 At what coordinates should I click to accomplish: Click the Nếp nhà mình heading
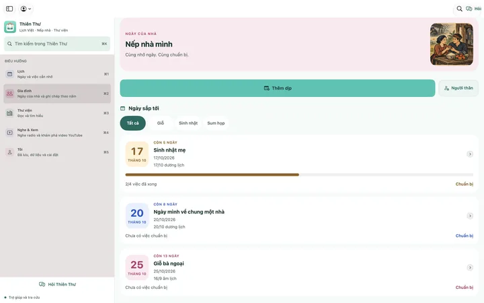coord(149,44)
